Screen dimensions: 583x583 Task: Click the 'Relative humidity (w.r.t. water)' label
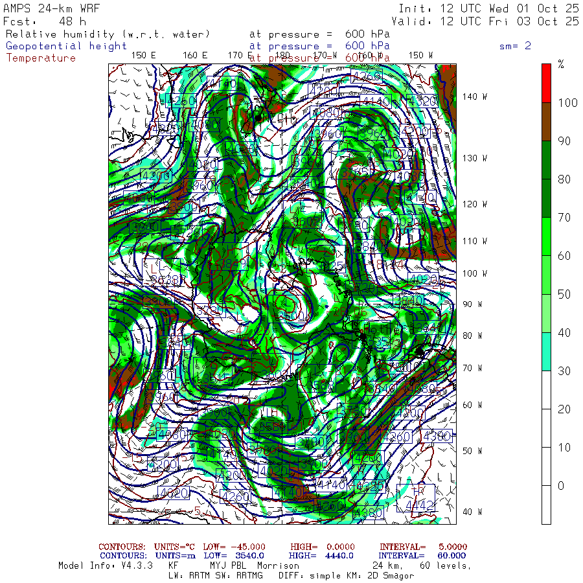108,34
